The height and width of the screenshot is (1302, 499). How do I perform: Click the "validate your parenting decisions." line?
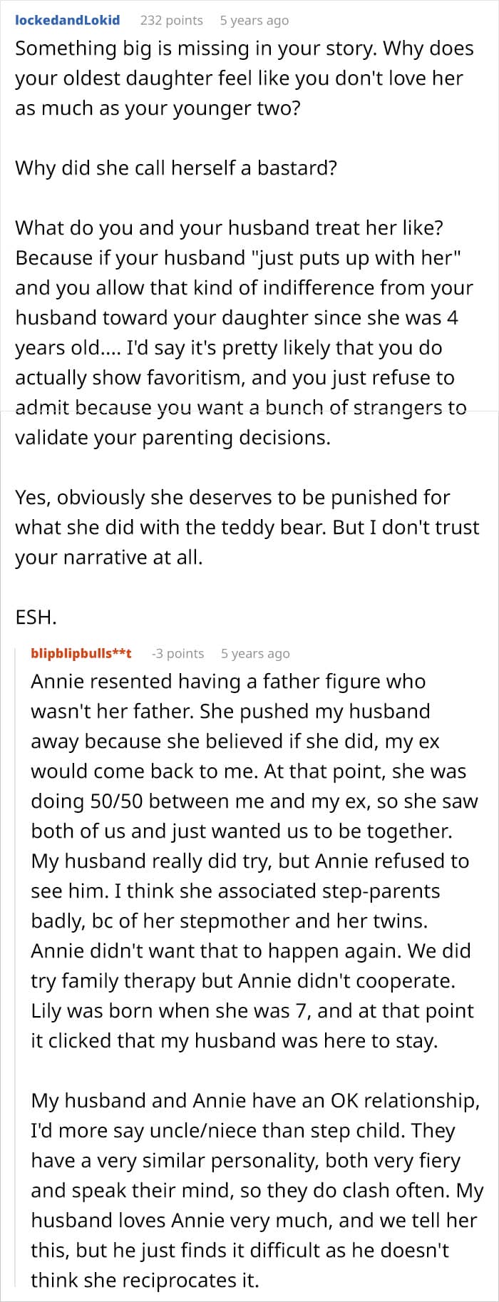click(x=173, y=437)
